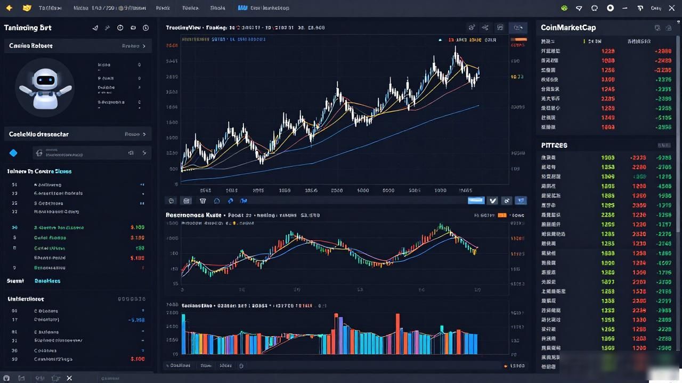Open the fifth menu item in top bar
The image size is (682, 383).
pyautogui.click(x=217, y=8)
